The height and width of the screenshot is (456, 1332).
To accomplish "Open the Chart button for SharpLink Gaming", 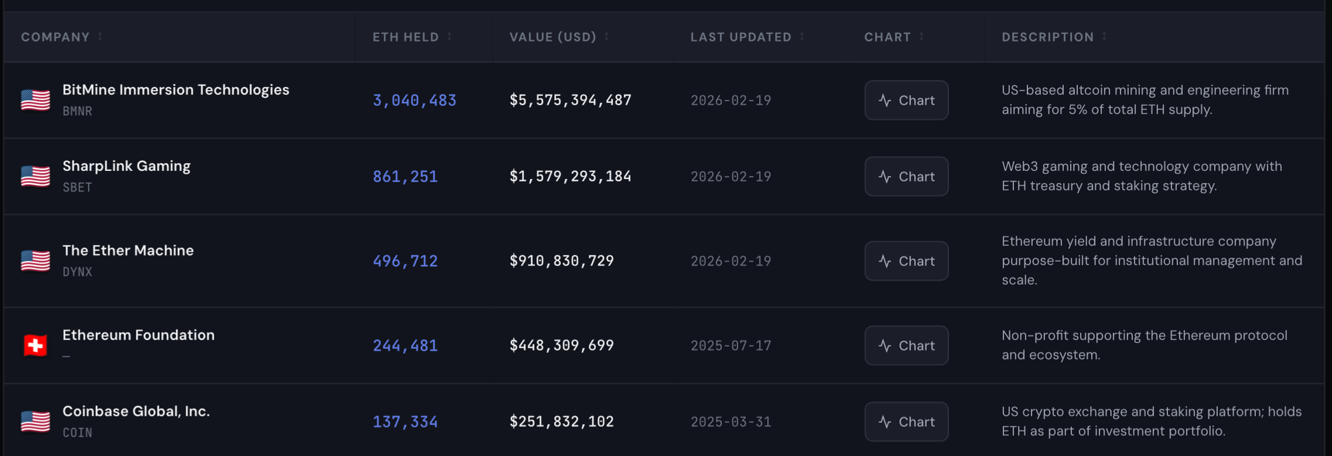I will click(906, 176).
